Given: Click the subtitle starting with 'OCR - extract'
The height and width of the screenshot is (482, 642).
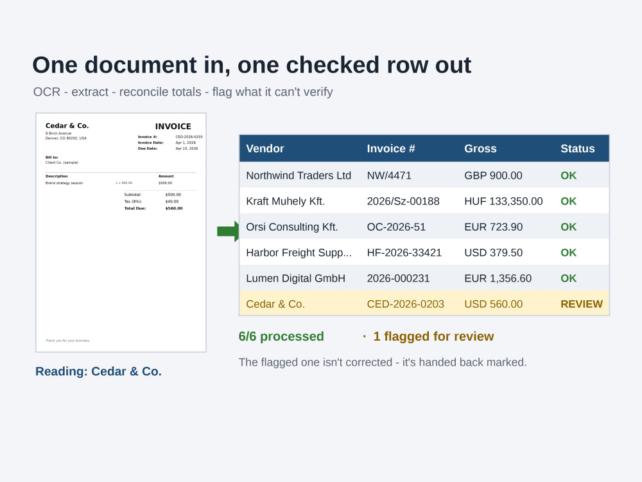Looking at the screenshot, I should tap(182, 92).
